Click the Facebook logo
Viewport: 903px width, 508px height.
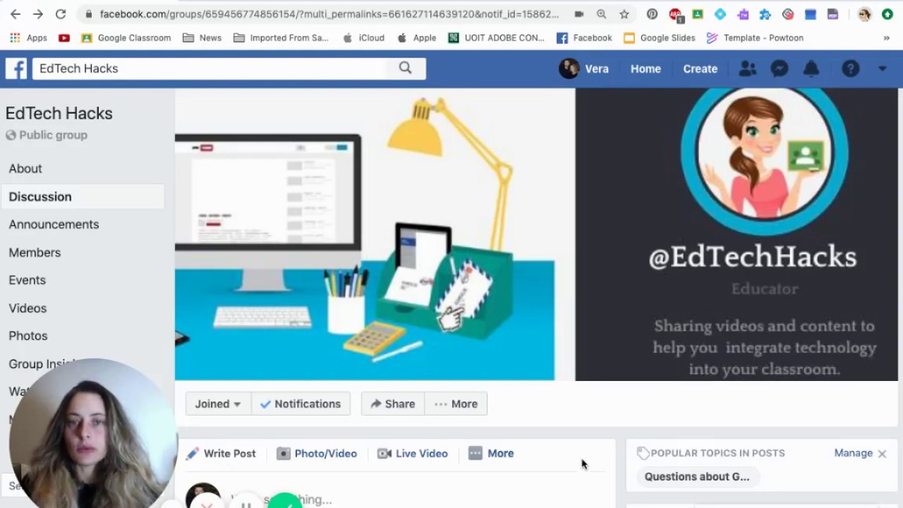[16, 68]
